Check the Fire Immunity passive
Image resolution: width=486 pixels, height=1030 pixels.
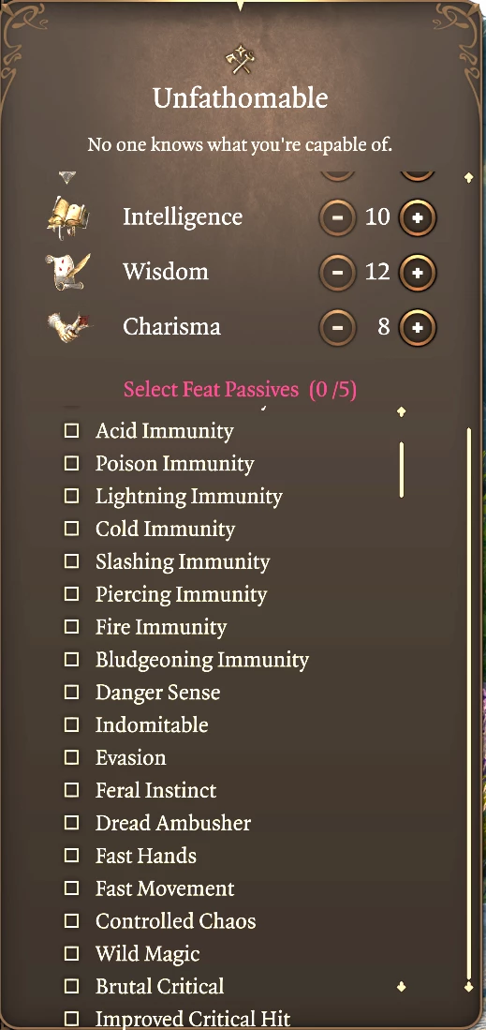tap(71, 627)
